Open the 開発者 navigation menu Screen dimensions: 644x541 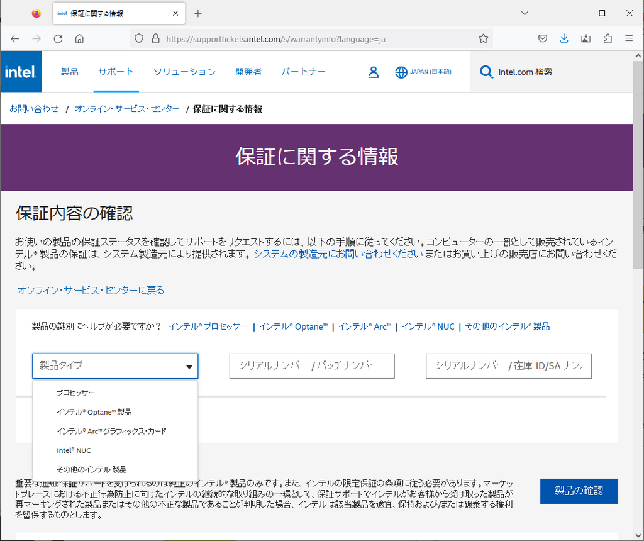248,72
